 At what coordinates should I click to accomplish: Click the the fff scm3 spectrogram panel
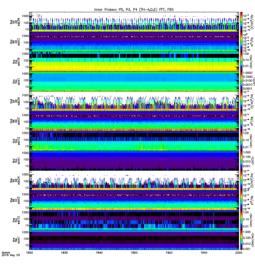134,200
